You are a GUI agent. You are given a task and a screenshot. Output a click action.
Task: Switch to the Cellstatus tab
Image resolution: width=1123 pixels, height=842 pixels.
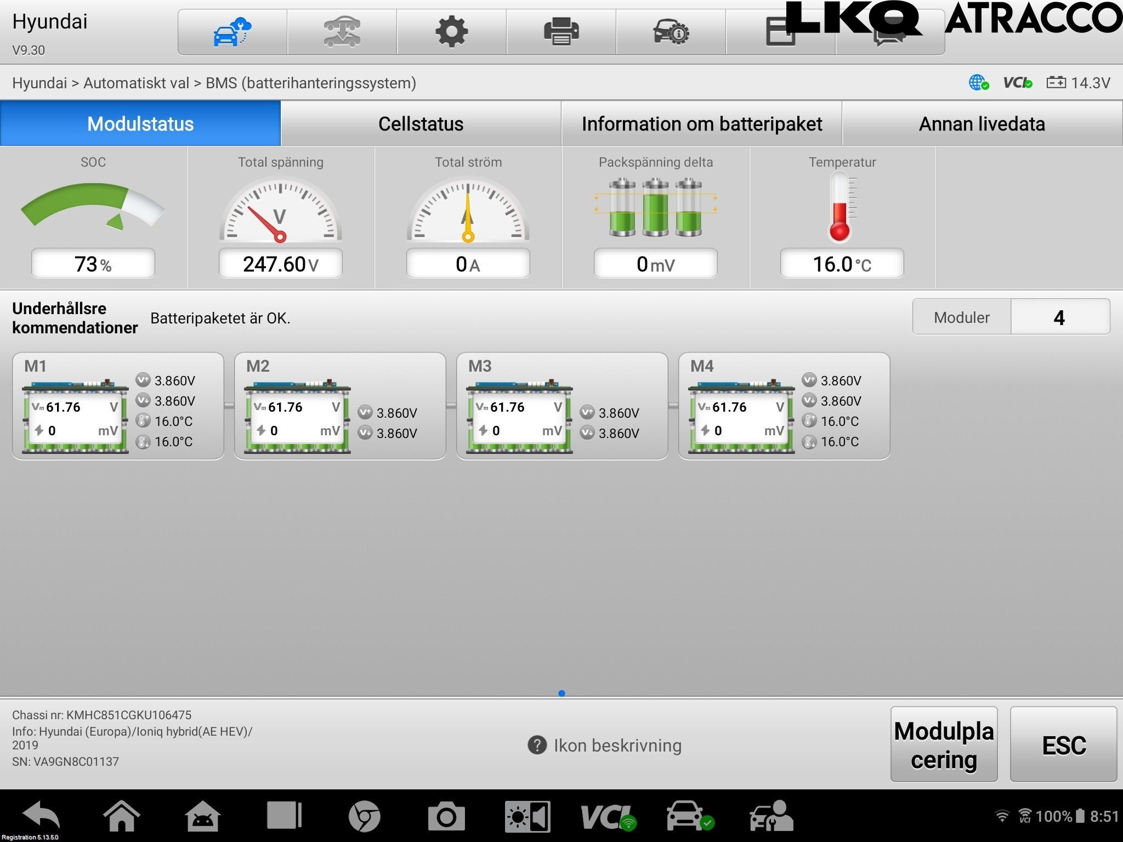421,123
